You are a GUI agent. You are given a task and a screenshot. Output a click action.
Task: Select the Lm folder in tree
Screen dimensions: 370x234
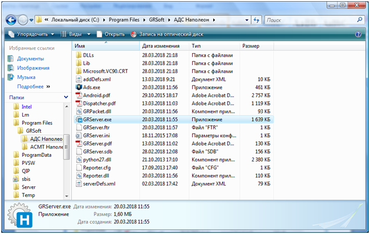(x=25, y=115)
